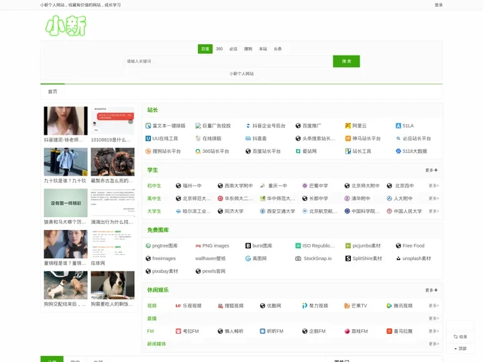Open the 直播 category link
483x362 pixels.
click(x=152, y=318)
